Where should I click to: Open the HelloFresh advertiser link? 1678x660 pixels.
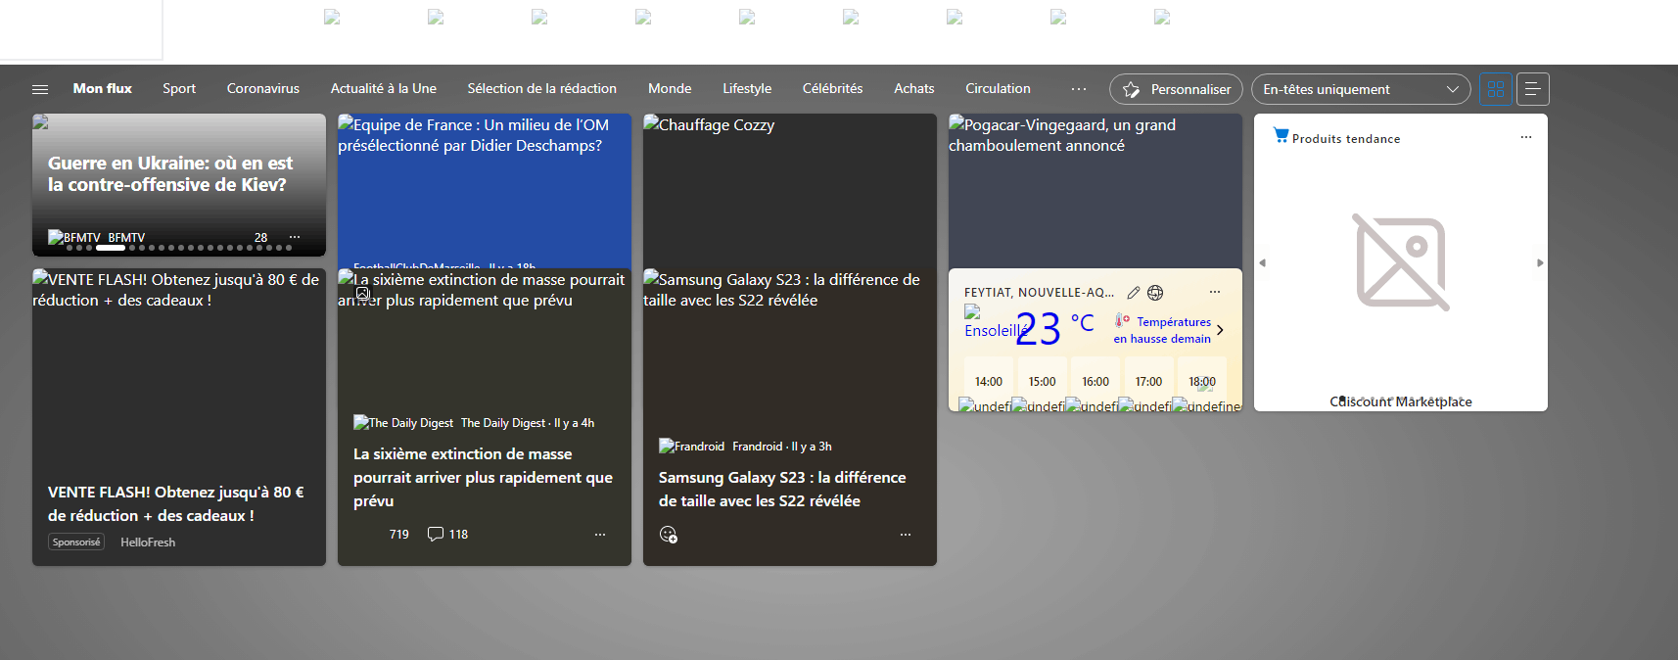coord(148,542)
